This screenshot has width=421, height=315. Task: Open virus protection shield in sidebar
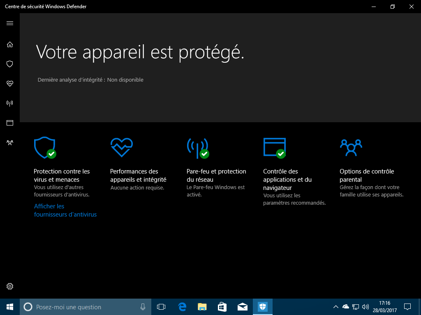pyautogui.click(x=10, y=64)
